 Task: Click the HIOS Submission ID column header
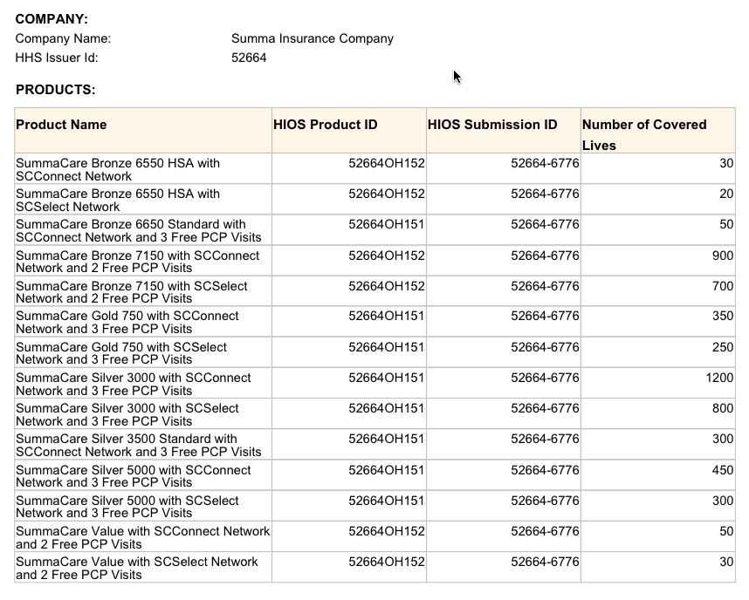click(492, 125)
